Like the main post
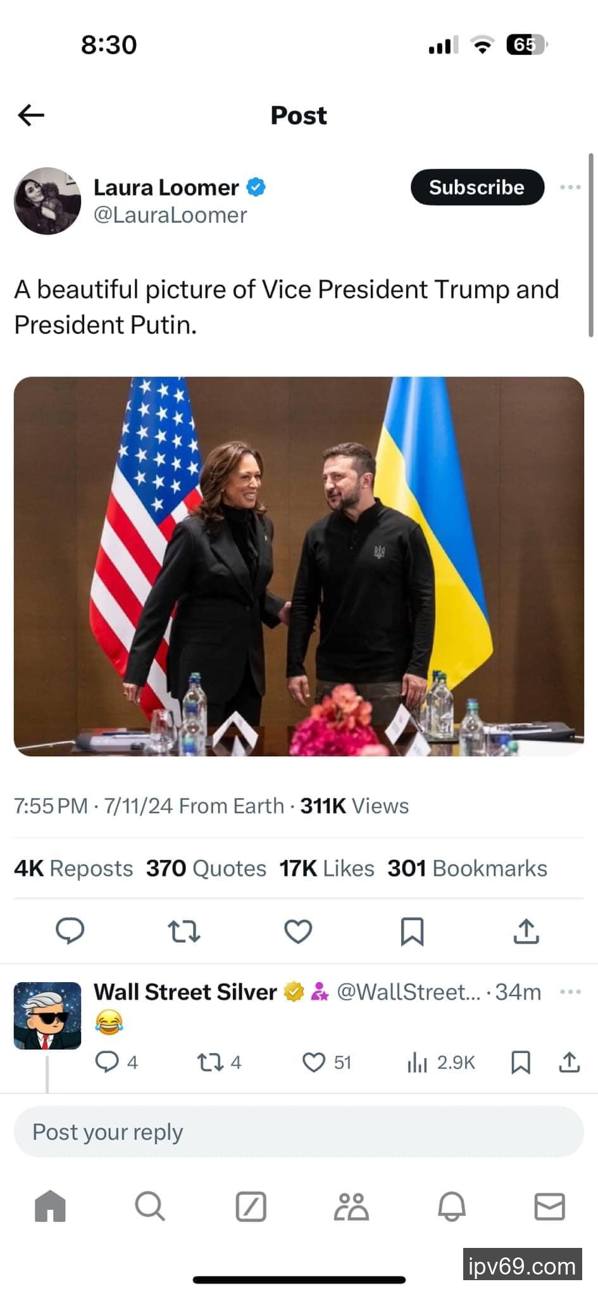Viewport: 598px width, 1296px height. 298,931
